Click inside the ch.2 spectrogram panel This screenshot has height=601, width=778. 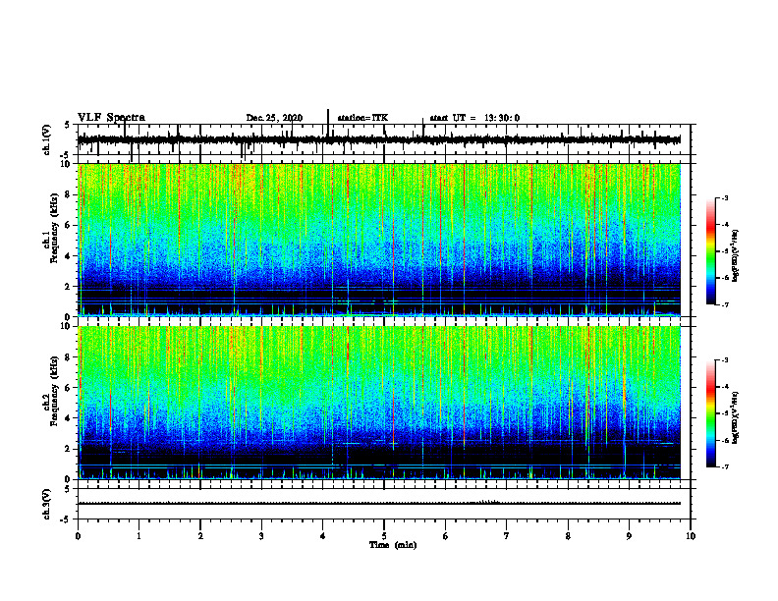(378, 403)
